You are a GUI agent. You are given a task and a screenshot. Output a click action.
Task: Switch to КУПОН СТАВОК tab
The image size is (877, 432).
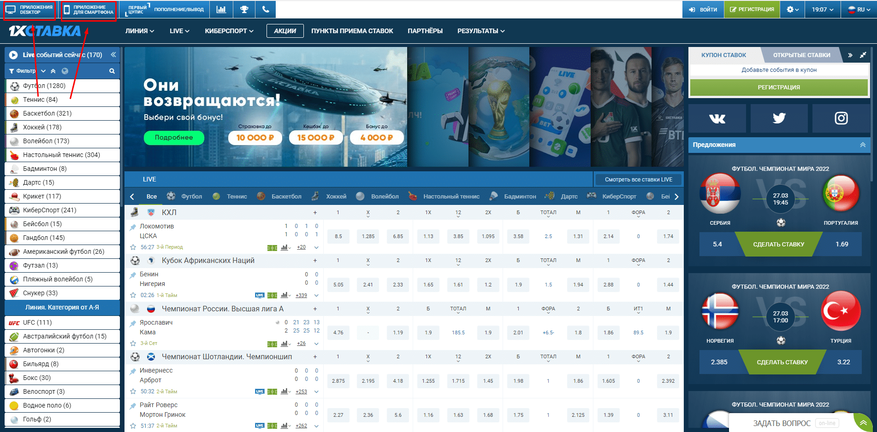(723, 55)
